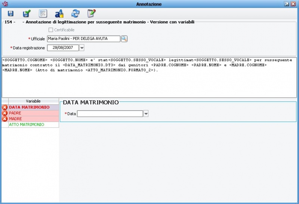Click the Save floppy disk icon
Viewport: 299px width, 204px height.
point(10,13)
